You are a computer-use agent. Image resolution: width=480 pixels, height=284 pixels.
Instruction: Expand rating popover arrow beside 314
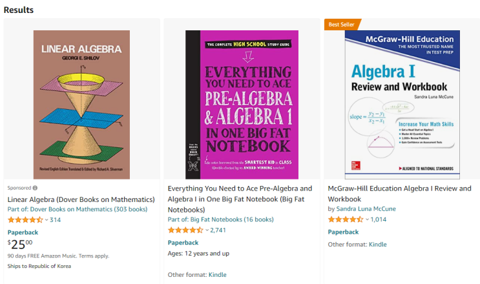point(47,220)
